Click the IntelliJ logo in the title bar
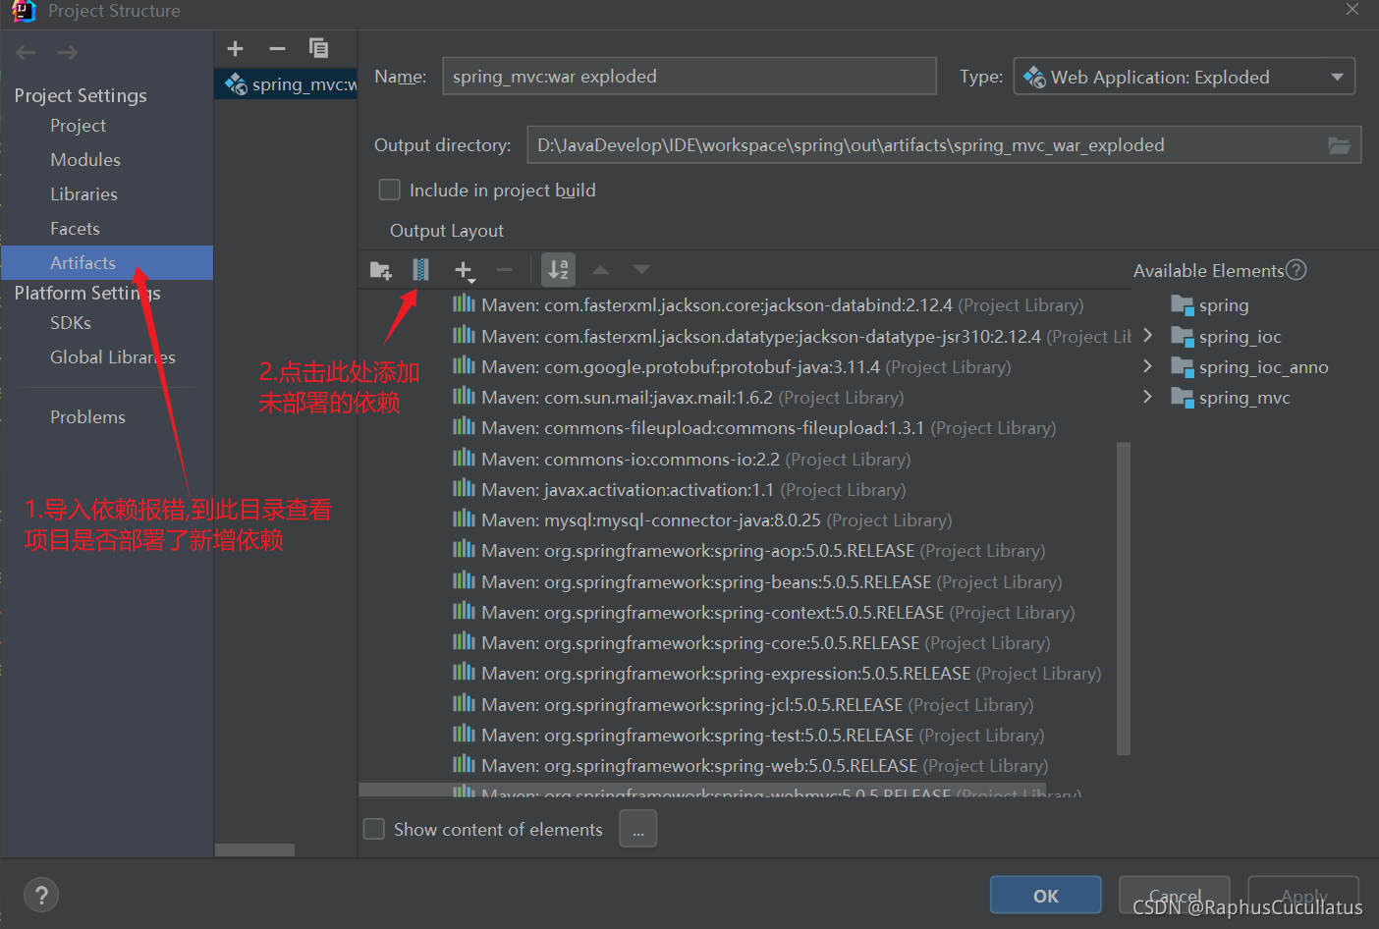This screenshot has width=1379, height=929. 23,11
